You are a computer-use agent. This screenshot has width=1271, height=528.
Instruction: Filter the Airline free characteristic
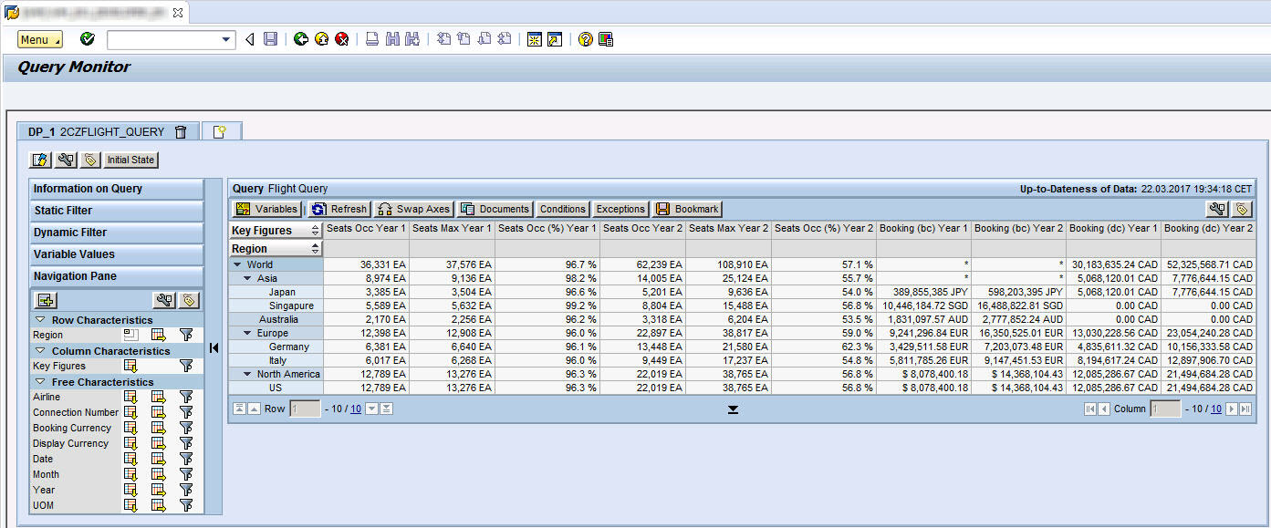(185, 397)
